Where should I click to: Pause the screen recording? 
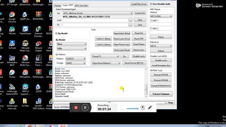(85, 107)
